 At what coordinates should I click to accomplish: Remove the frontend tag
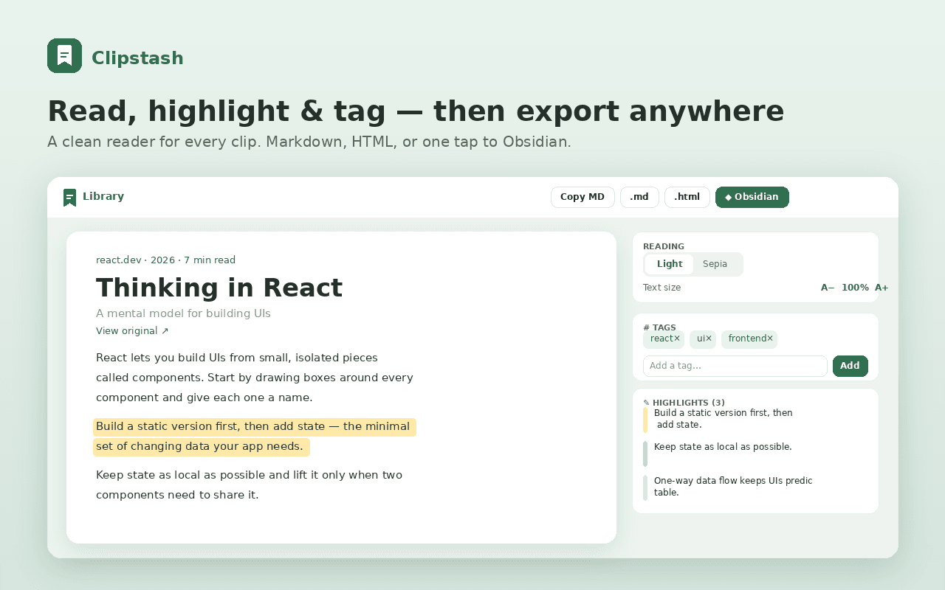[x=770, y=339]
